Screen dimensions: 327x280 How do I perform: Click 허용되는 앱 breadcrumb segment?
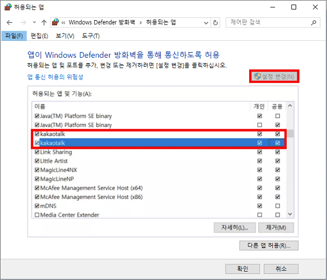(161, 22)
